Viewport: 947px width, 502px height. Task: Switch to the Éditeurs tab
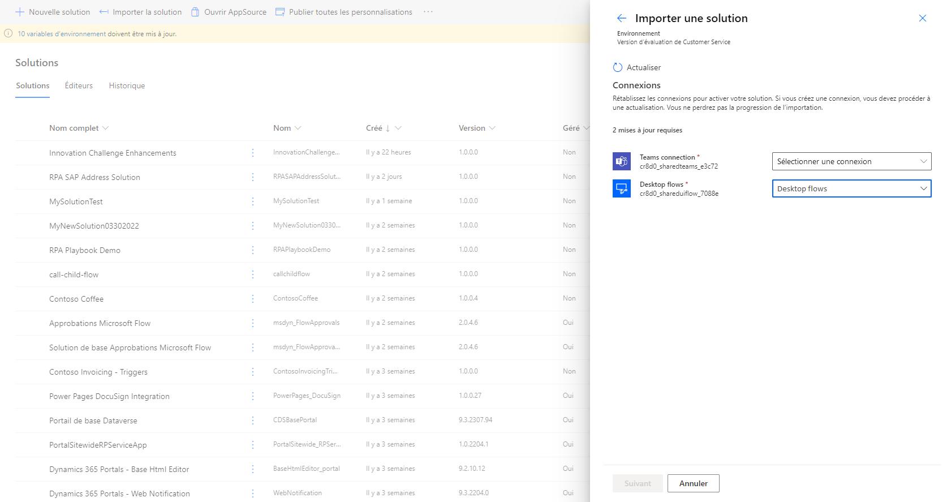click(79, 85)
